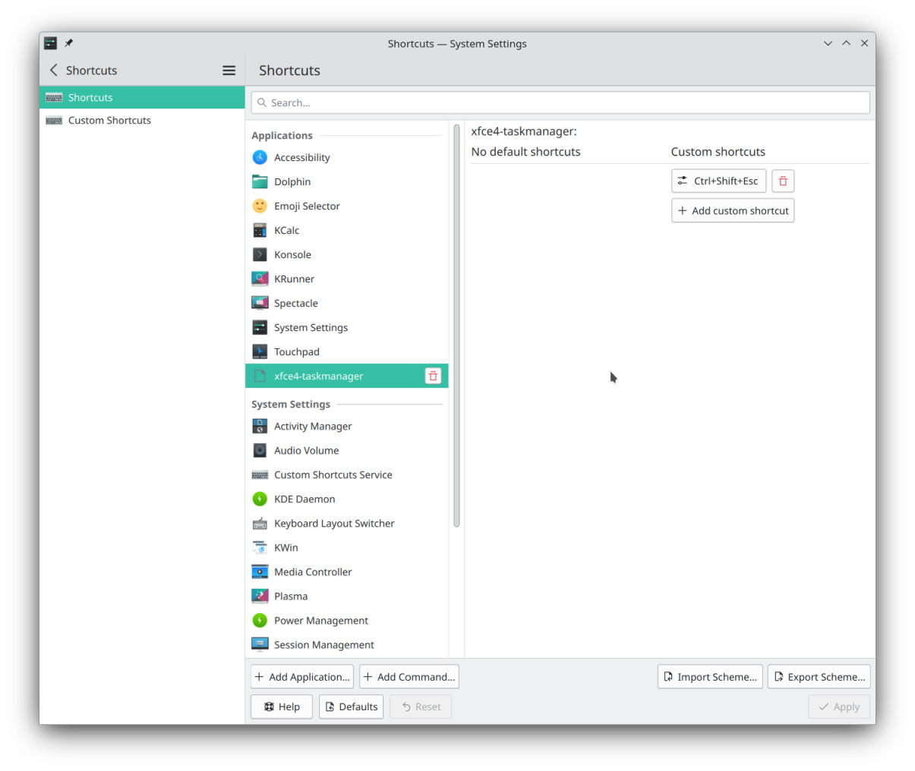
Task: Click the Session Management monitor icon
Action: 260,644
